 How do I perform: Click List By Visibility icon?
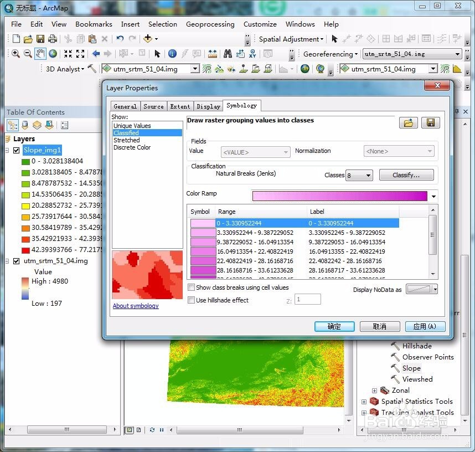click(x=37, y=125)
